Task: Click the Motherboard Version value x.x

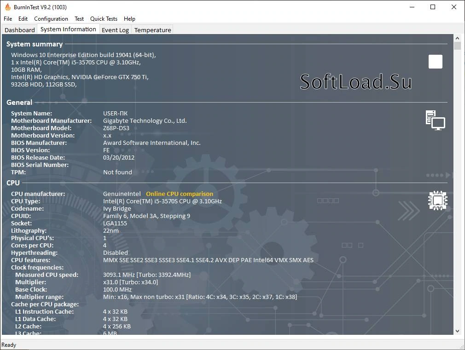Action: (107, 136)
